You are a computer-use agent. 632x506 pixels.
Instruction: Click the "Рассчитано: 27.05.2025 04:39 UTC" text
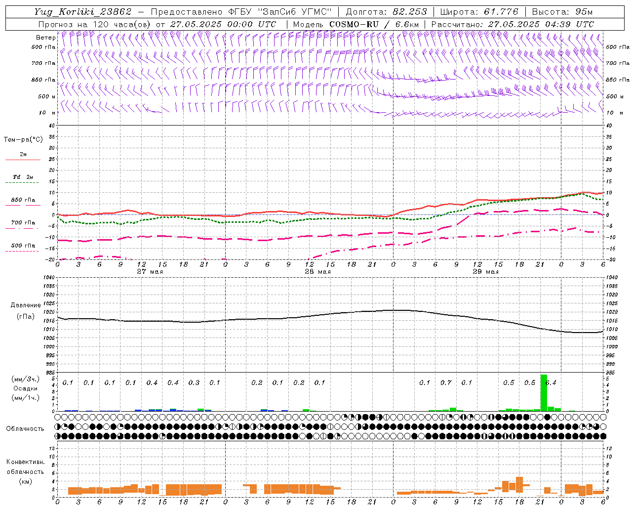pyautogui.click(x=513, y=24)
